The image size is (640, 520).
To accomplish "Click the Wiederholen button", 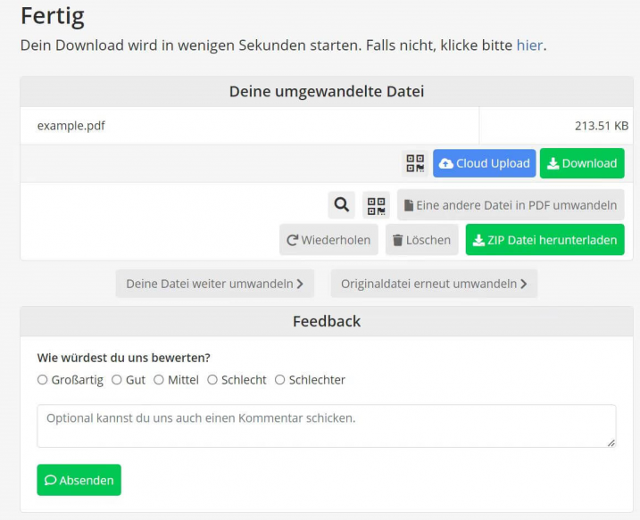I will click(x=328, y=240).
